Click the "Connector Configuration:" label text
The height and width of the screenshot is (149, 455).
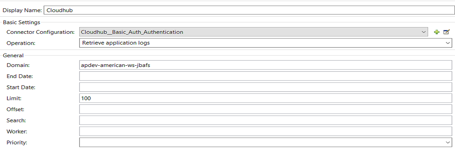41,32
